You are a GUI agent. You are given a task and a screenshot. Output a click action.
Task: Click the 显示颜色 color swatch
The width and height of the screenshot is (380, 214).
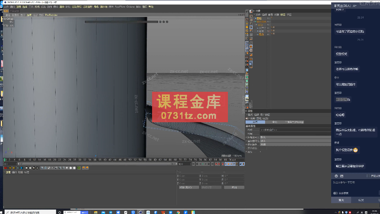264,148
